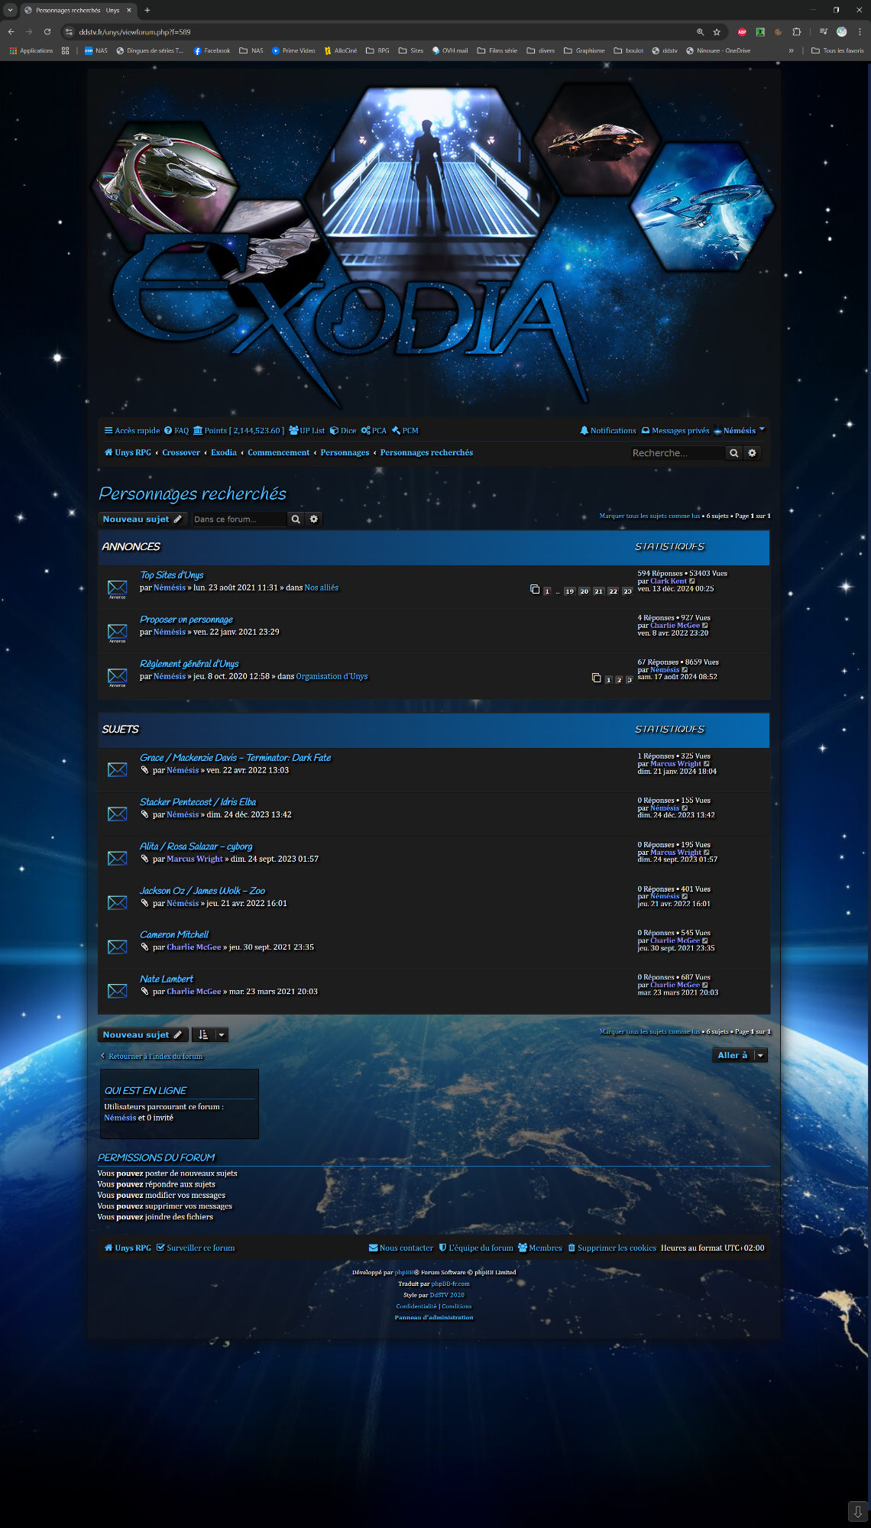Go to page 19 of Top Sites d'Unys
Screen dimensions: 871x1528
569,591
